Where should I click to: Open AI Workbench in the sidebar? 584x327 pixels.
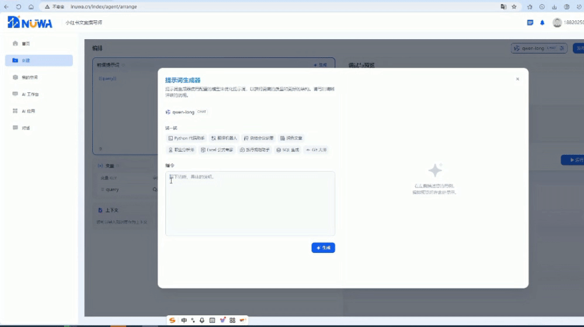[x=39, y=94]
